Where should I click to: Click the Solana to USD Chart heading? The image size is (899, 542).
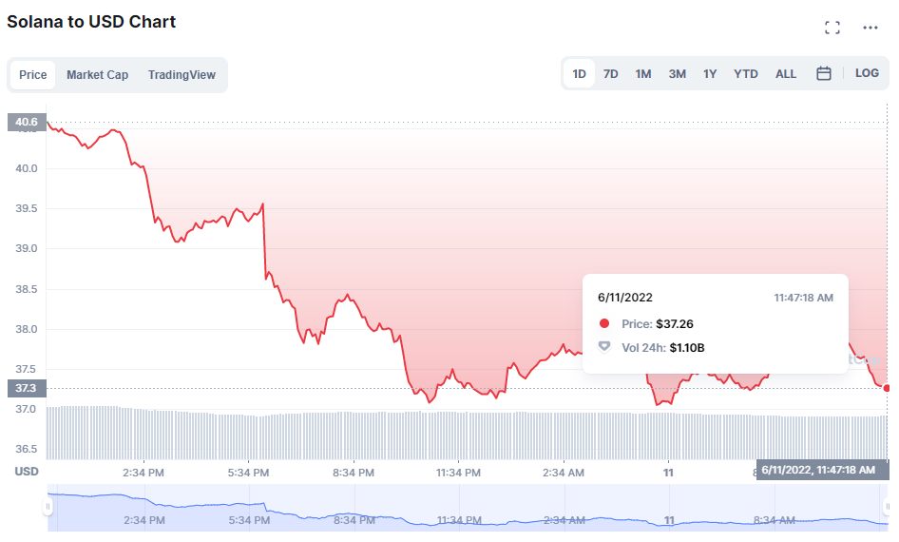tap(91, 22)
